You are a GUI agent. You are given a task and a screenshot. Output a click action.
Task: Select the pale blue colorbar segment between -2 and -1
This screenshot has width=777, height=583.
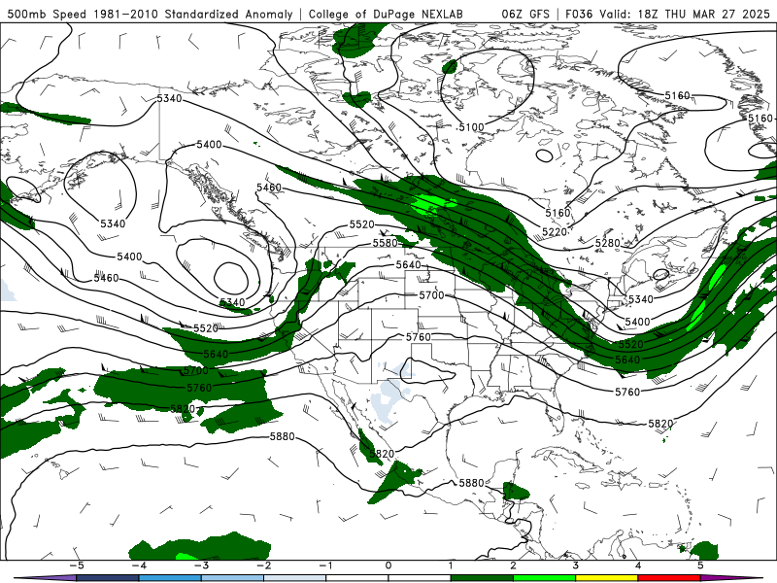(x=295, y=578)
